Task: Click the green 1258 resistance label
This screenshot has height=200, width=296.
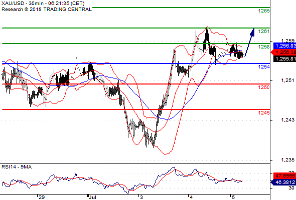Action: [x=264, y=46]
